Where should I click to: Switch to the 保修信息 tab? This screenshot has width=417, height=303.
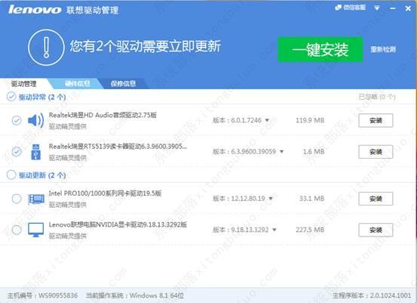coord(123,84)
